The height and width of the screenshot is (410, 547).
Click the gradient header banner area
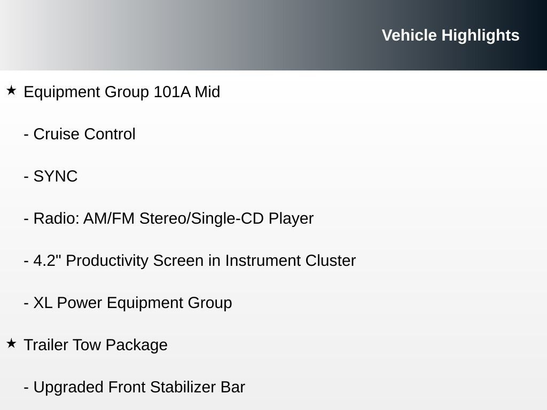coord(273,35)
